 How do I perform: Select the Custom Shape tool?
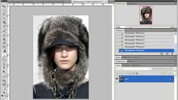pyautogui.click(x=4, y=76)
